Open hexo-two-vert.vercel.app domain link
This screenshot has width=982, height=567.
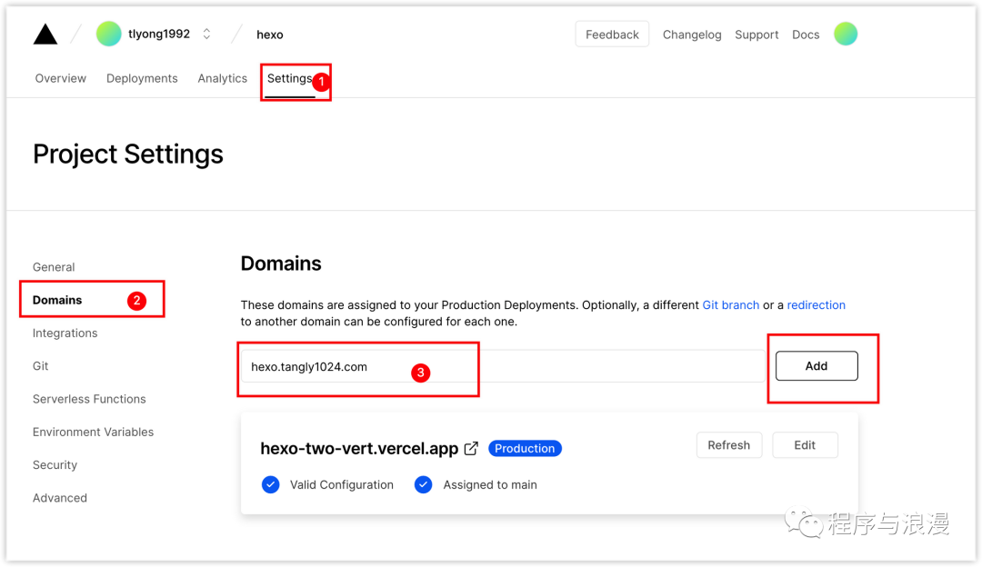pos(359,449)
